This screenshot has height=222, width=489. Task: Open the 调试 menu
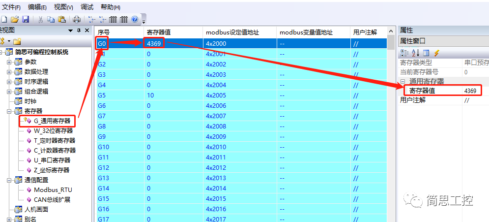pyautogui.click(x=87, y=7)
